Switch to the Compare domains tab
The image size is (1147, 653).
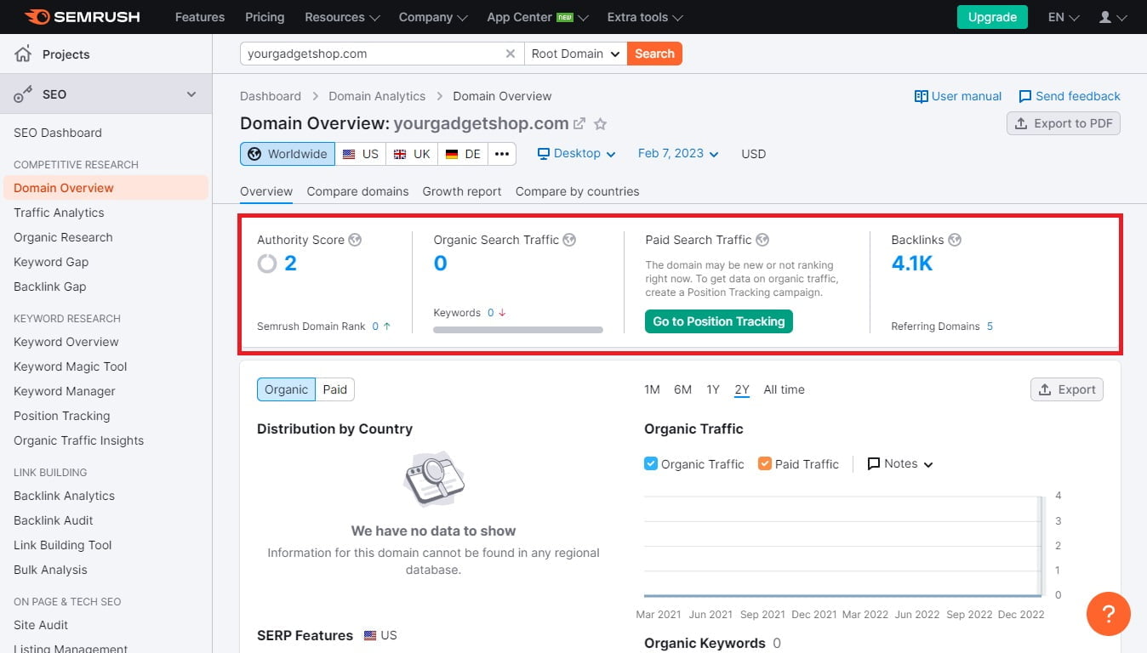tap(357, 191)
